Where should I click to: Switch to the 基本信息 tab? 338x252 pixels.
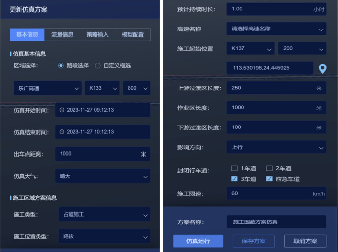[27, 35]
